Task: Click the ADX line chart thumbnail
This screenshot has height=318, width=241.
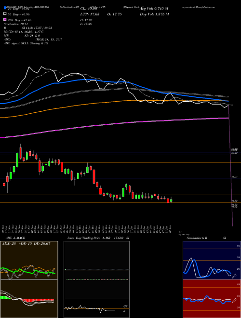Action: tap(29, 260)
